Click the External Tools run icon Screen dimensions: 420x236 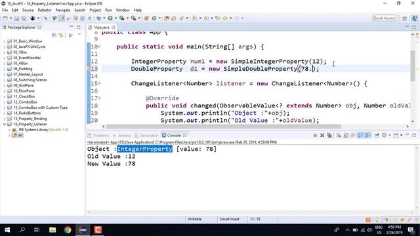point(133,18)
